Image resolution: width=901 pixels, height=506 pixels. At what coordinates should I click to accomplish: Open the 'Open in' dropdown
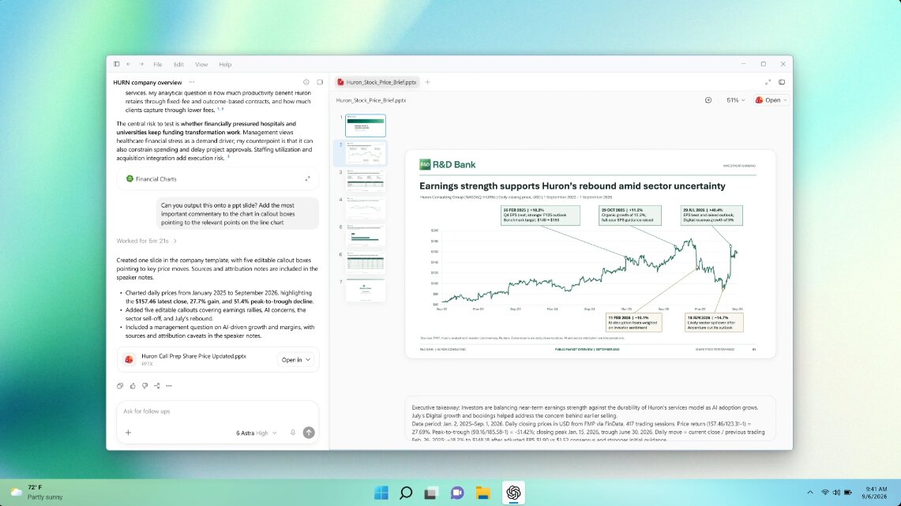click(295, 359)
